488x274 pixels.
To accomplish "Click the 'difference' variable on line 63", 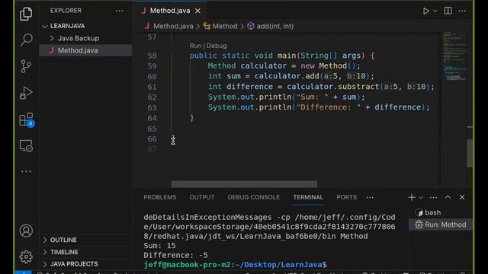I will [398, 107].
